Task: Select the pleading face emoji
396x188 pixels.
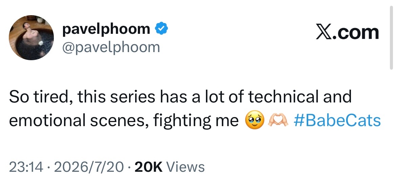Action: click(x=255, y=120)
